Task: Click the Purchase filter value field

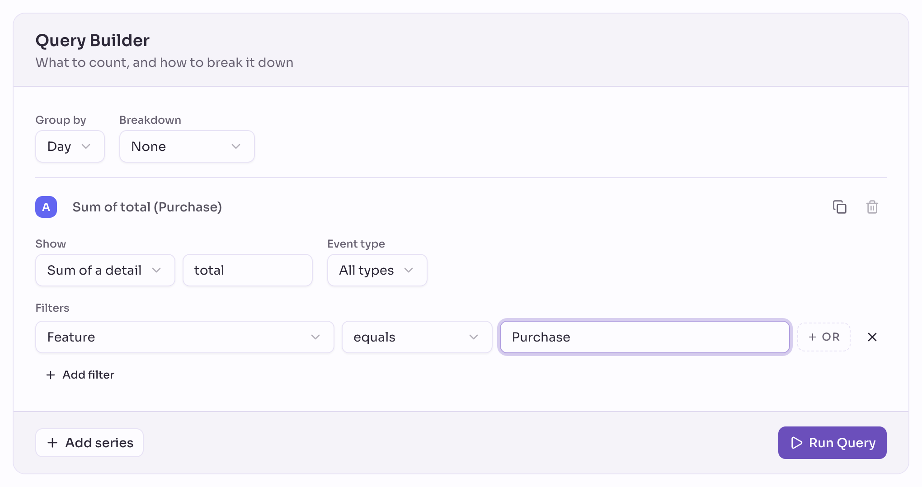Action: (x=645, y=337)
